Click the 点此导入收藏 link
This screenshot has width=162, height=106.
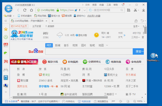click(x=94, y=16)
